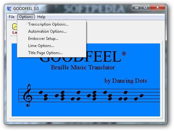Open Title Page Options...

pyautogui.click(x=52, y=53)
